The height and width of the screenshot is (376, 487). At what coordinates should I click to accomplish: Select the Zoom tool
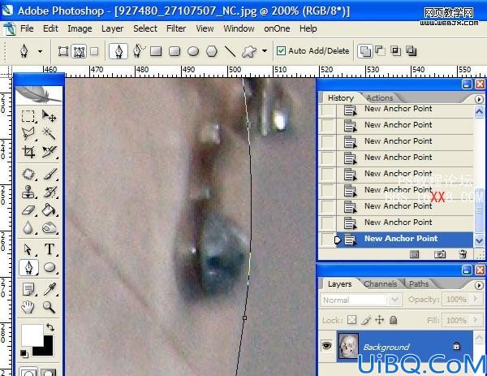pos(49,307)
